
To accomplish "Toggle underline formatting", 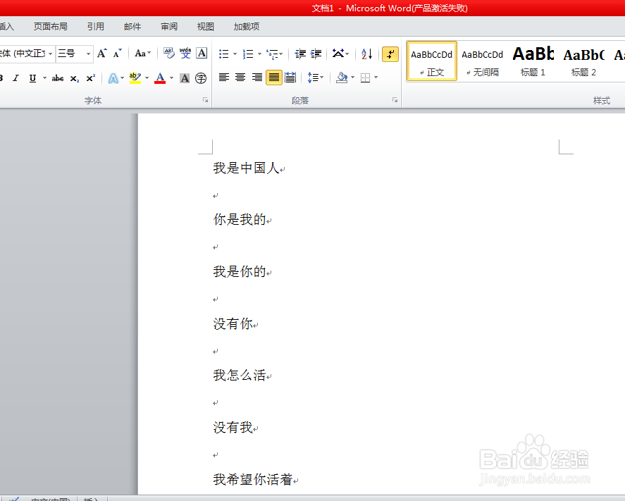I will (x=31, y=78).
